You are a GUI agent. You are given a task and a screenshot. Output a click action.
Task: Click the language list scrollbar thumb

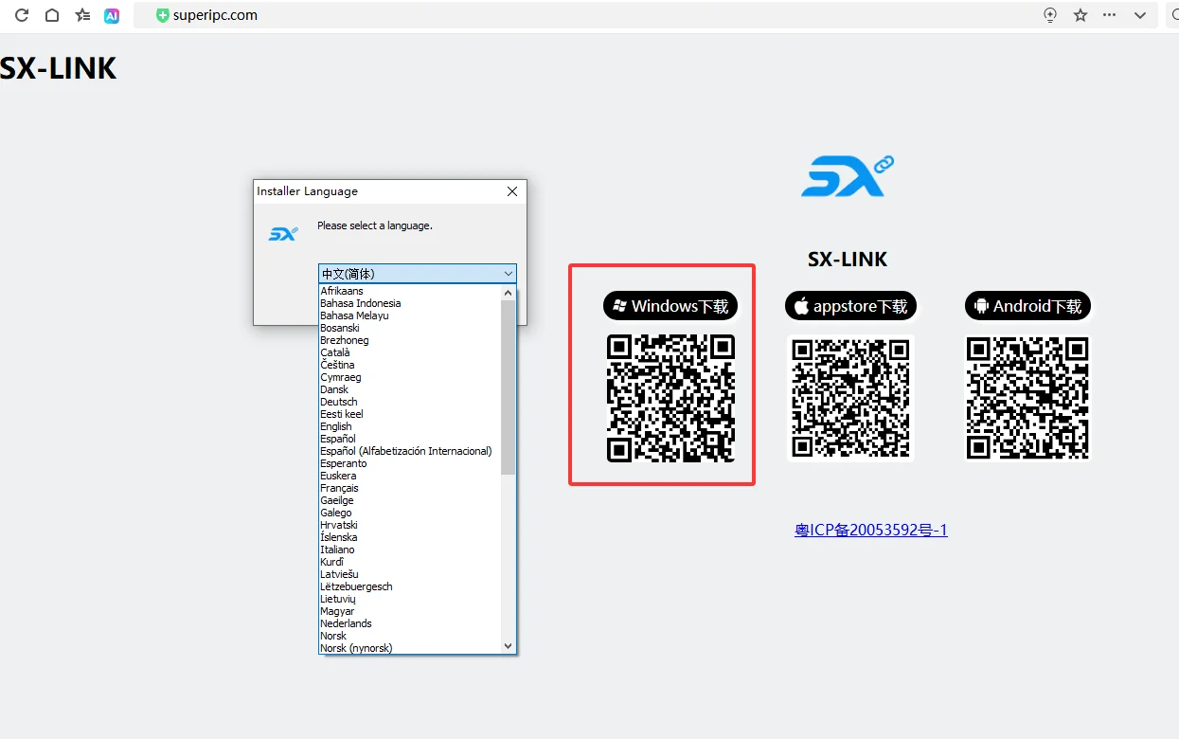click(x=509, y=388)
